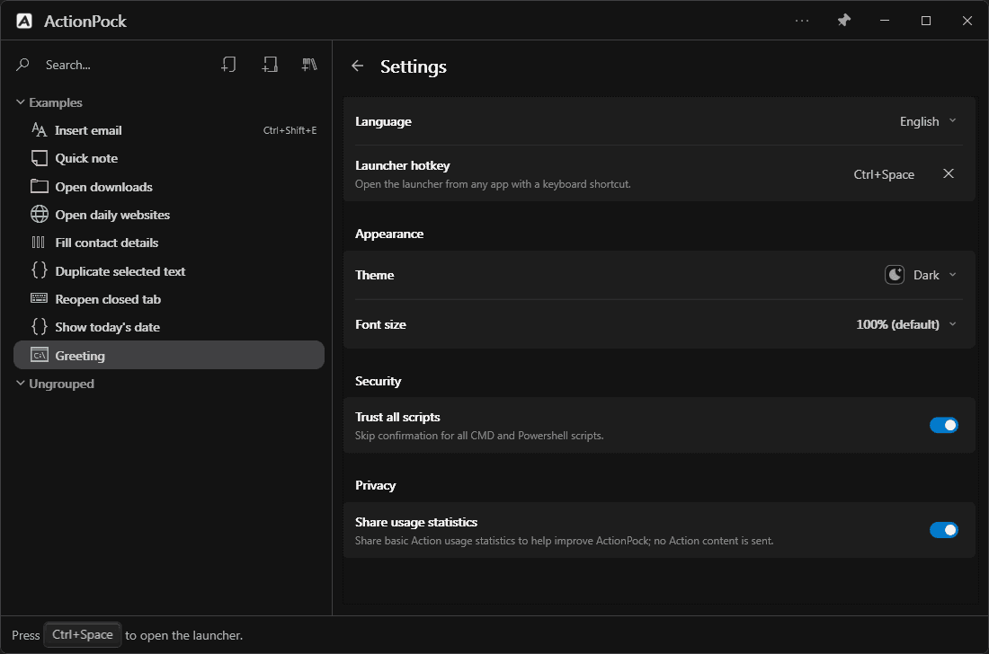Select the Duplicate selected text action
This screenshot has width=989, height=654.
click(169, 271)
